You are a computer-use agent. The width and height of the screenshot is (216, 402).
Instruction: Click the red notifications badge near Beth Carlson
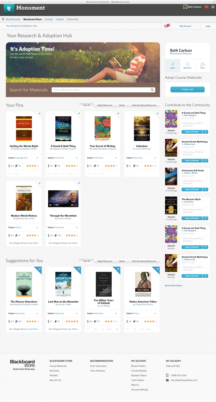206,7
